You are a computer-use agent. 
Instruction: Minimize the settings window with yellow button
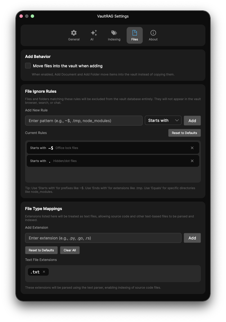click(26, 16)
